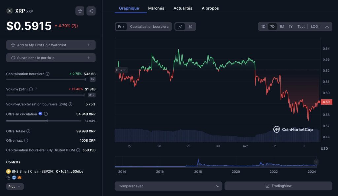The height and width of the screenshot is (196, 338).
Task: Click contract address 0×1d2f...c60dbe
Action: [70, 171]
